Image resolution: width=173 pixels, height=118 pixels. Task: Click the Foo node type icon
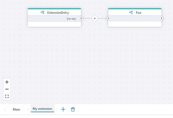(131, 12)
